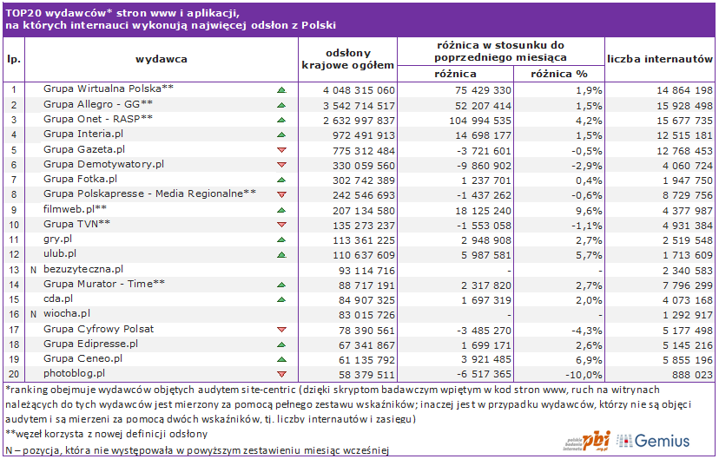Click the cda.pl publisher entry
This screenshot has width=719, height=459.
(x=58, y=298)
